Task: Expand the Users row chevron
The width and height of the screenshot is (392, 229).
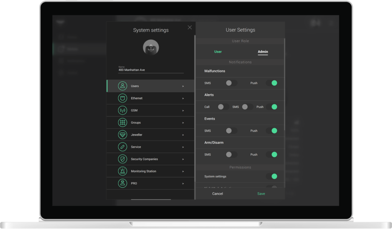Action: coord(183,86)
